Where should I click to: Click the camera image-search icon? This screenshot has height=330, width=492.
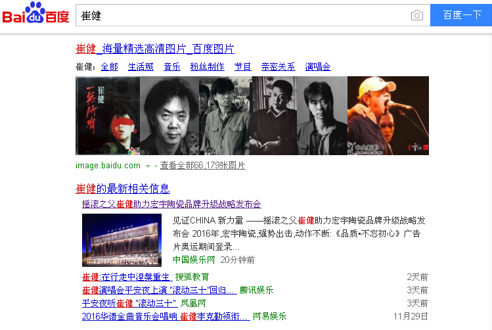tap(416, 15)
